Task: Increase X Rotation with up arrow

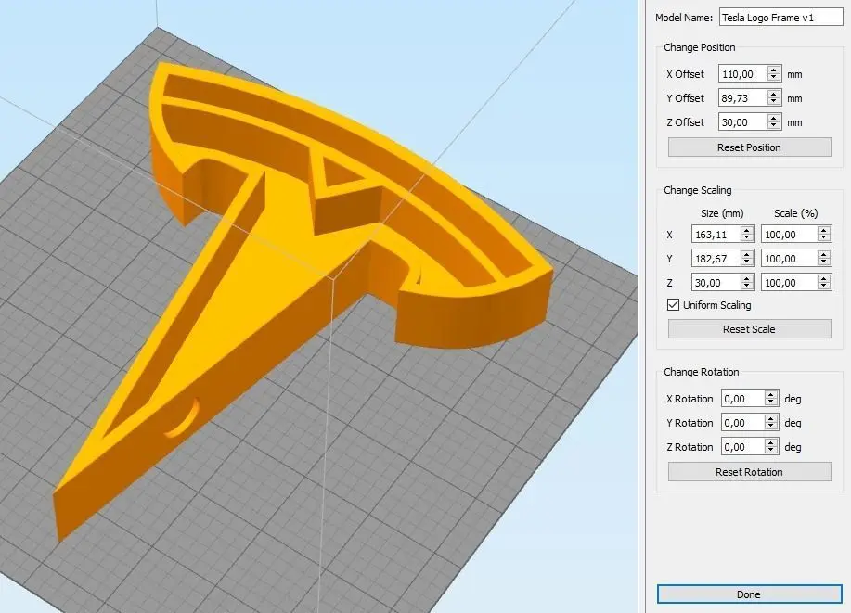Action: [771, 394]
